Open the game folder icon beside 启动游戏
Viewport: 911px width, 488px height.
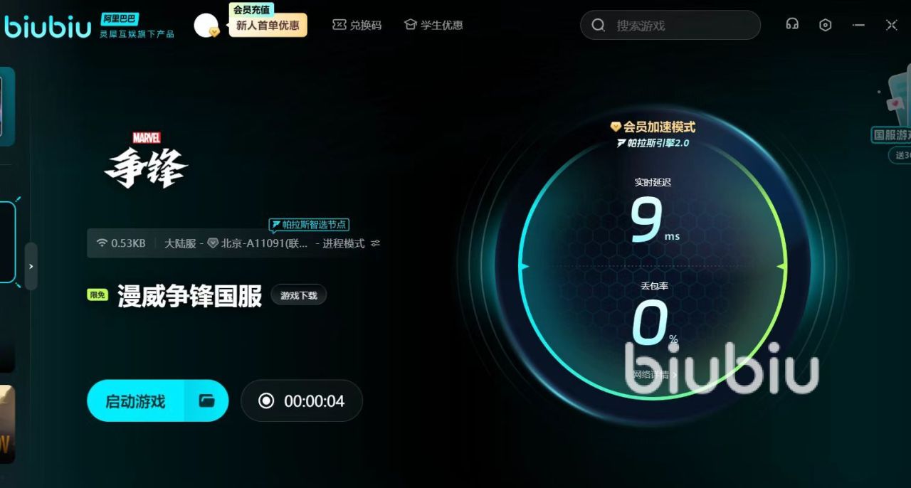[207, 401]
